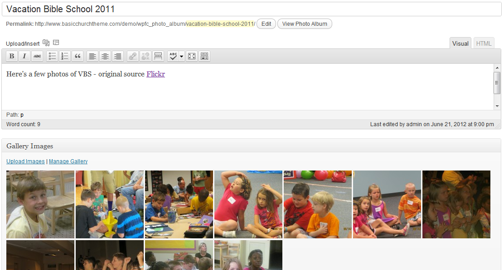Image resolution: width=504 pixels, height=270 pixels.
Task: Align text right
Action: 118,56
